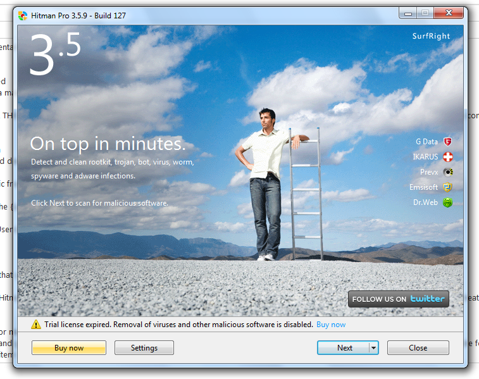Viewport: 479px width, 379px height.
Task: Follow the Buy now link in warning bar
Action: tap(331, 325)
